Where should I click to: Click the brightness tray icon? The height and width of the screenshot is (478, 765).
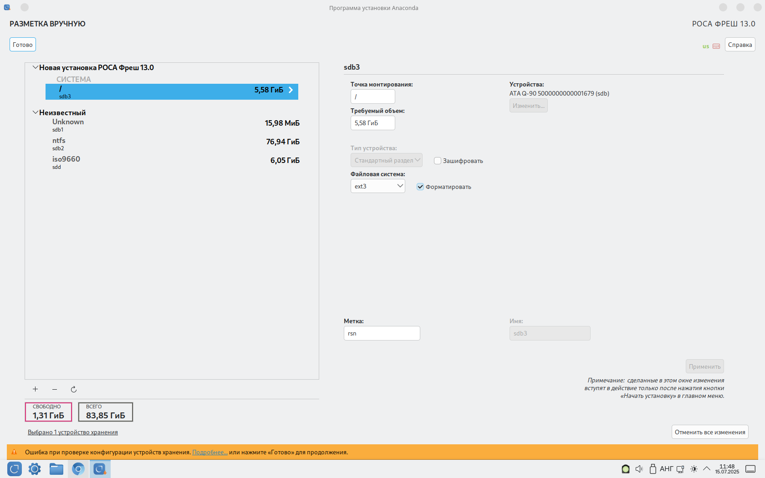point(694,469)
